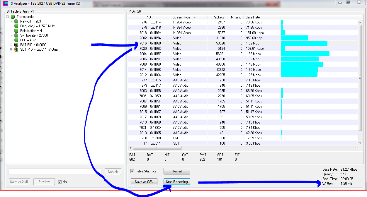Click into the search text field
The width and height of the screenshot is (367, 197).
coord(55,172)
